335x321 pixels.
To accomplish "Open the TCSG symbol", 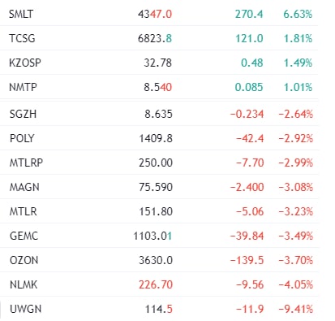I will pyautogui.click(x=22, y=38).
